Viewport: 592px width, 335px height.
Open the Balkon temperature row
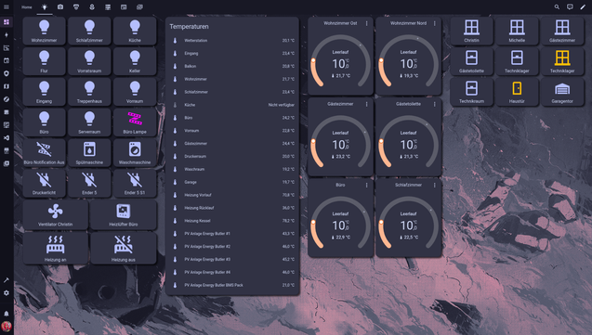[x=232, y=66]
